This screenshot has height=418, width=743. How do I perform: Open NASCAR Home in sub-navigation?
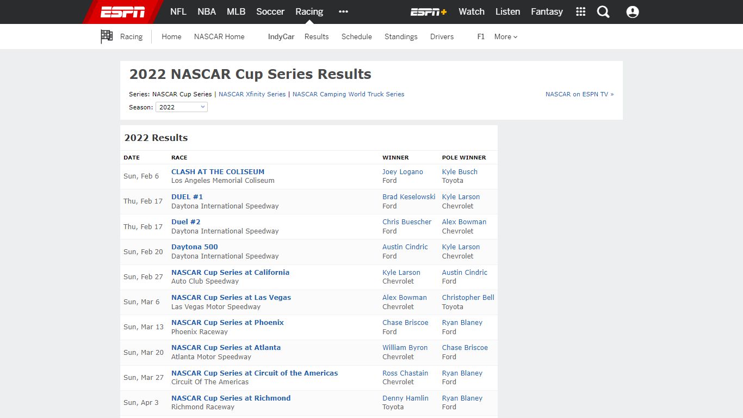click(219, 36)
